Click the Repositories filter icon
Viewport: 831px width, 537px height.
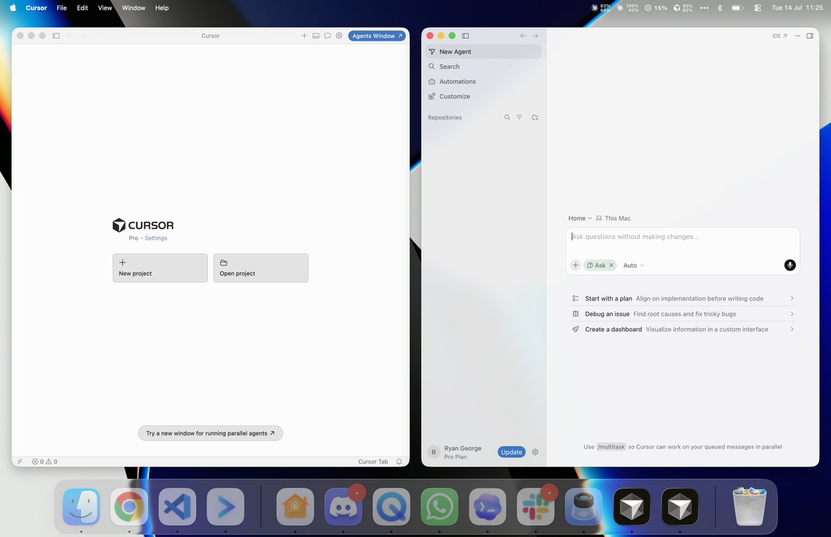(x=519, y=118)
